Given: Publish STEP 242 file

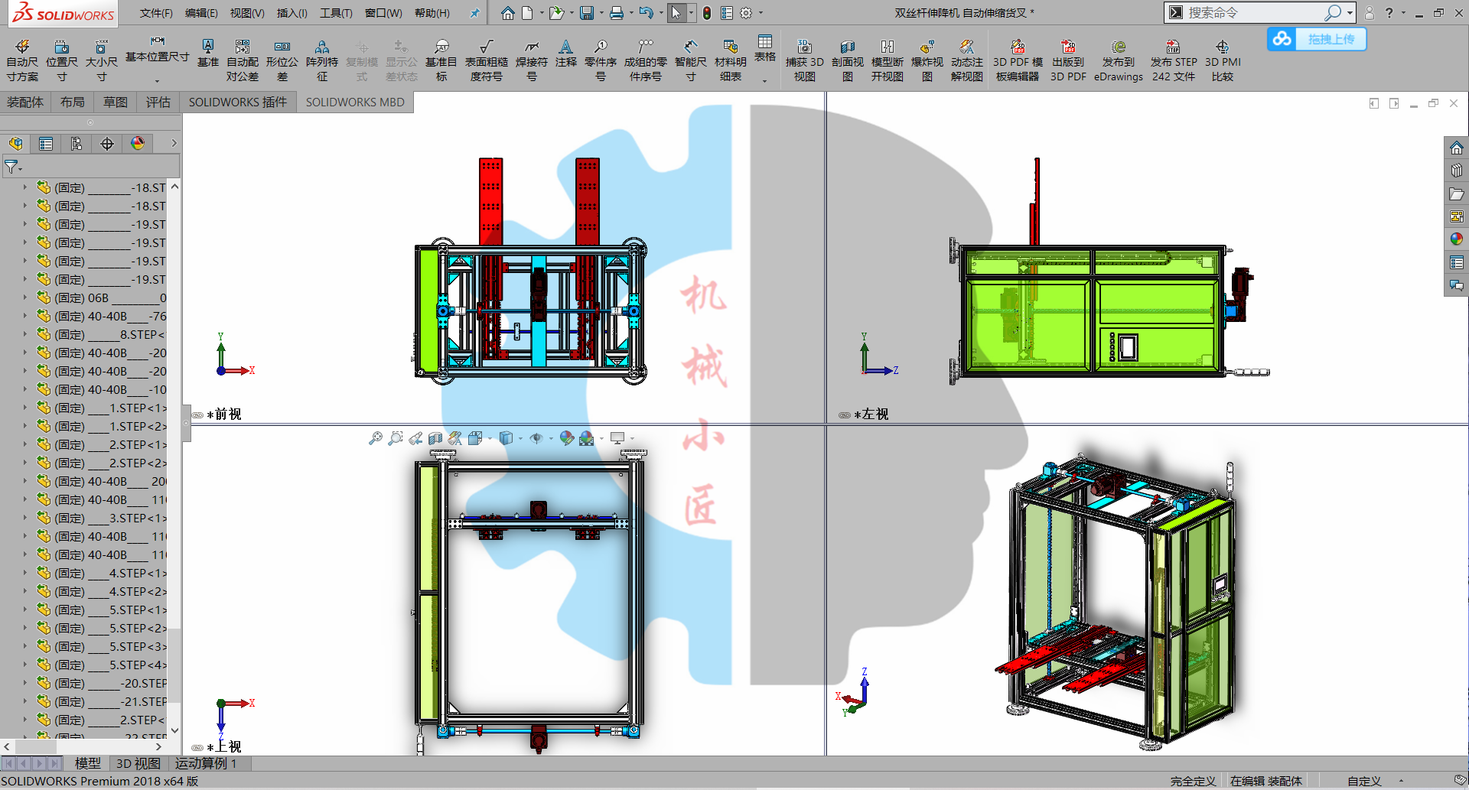Looking at the screenshot, I should pyautogui.click(x=1174, y=61).
